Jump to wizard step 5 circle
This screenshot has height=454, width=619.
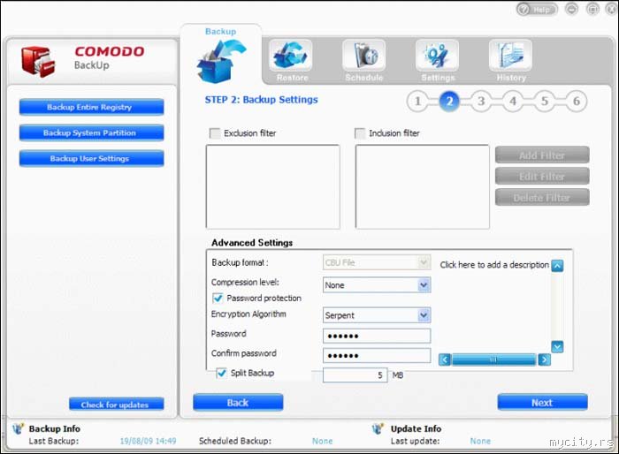coord(545,102)
